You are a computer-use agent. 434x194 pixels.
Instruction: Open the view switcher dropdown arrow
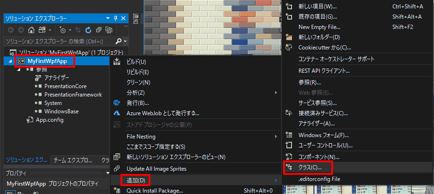(50, 30)
